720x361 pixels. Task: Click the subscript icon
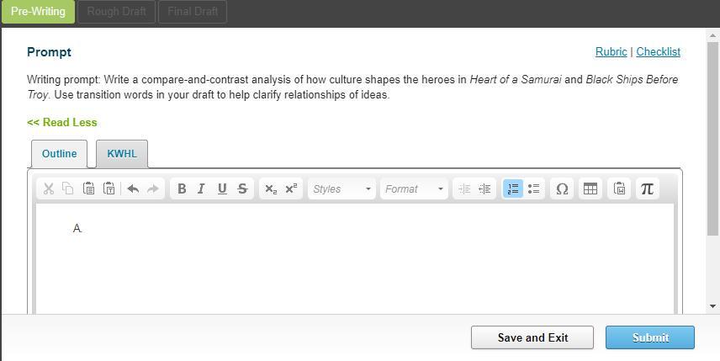click(270, 189)
